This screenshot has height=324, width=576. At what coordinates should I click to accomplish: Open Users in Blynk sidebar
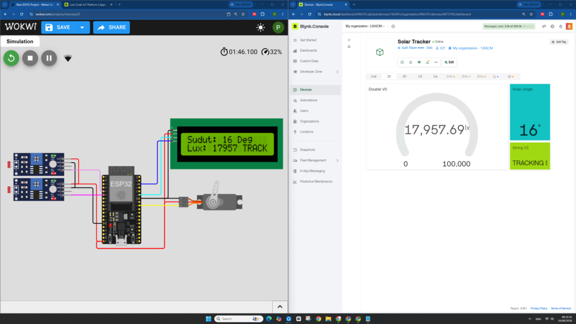coord(316,111)
